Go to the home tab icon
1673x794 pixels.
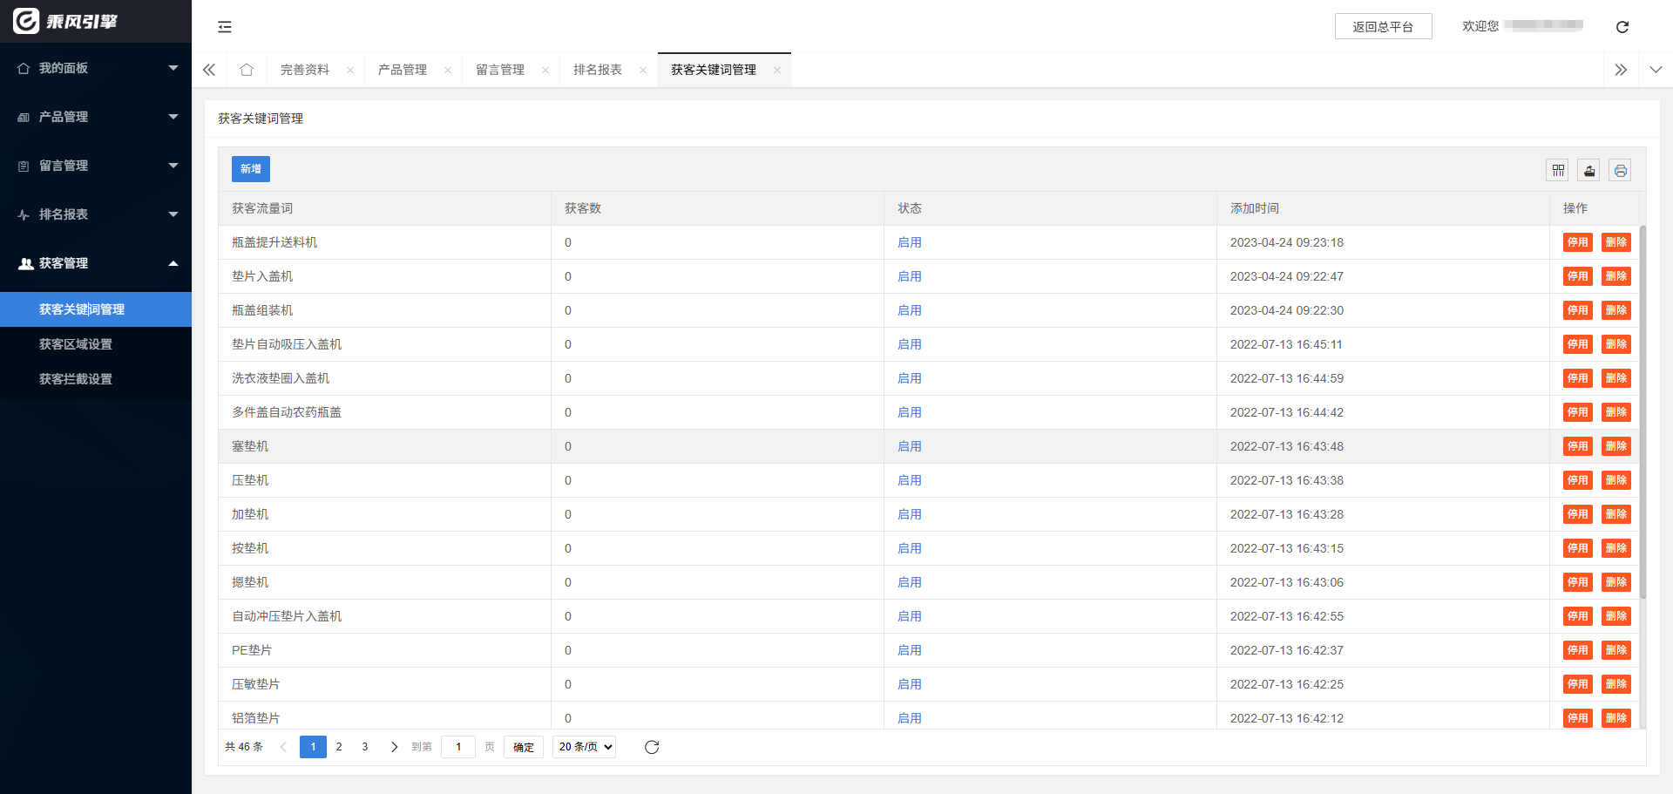coord(247,70)
